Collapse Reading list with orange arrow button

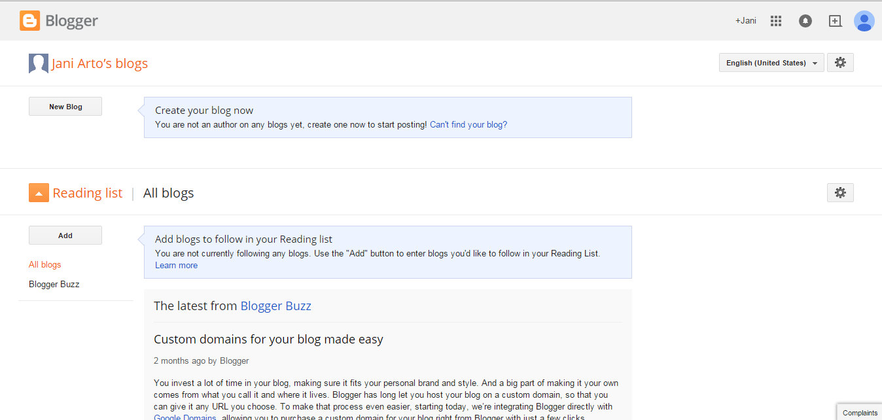[39, 193]
